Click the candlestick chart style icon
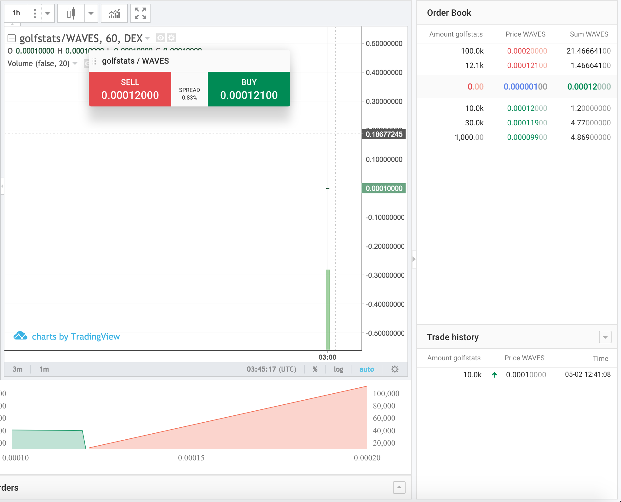The height and width of the screenshot is (502, 621). (x=71, y=13)
